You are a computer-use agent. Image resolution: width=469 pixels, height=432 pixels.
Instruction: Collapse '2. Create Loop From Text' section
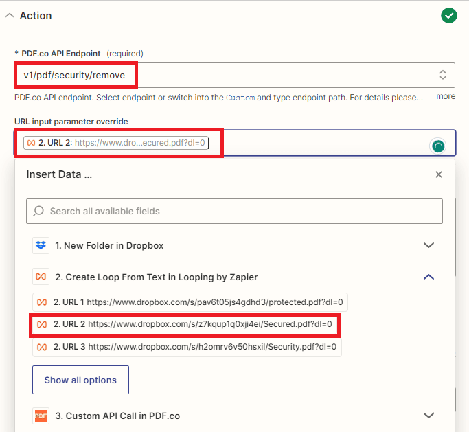coord(428,277)
